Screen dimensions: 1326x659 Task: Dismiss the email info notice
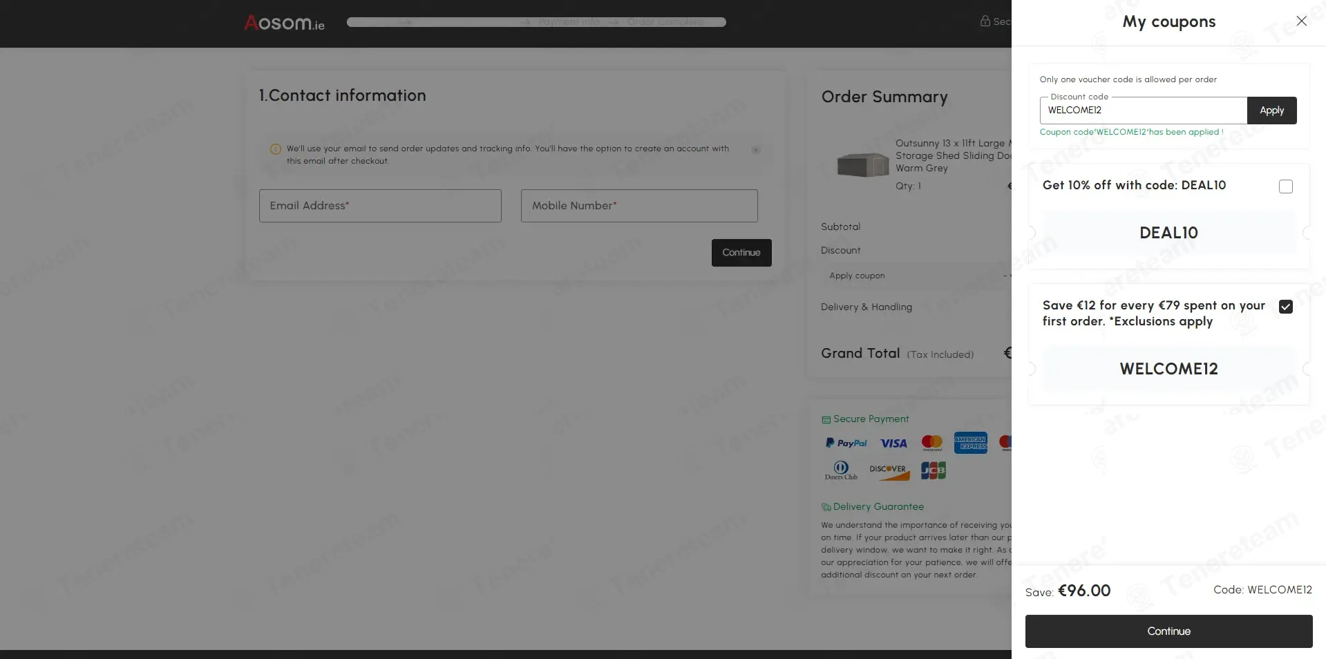(x=756, y=149)
